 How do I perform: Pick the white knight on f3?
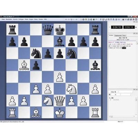71,89
